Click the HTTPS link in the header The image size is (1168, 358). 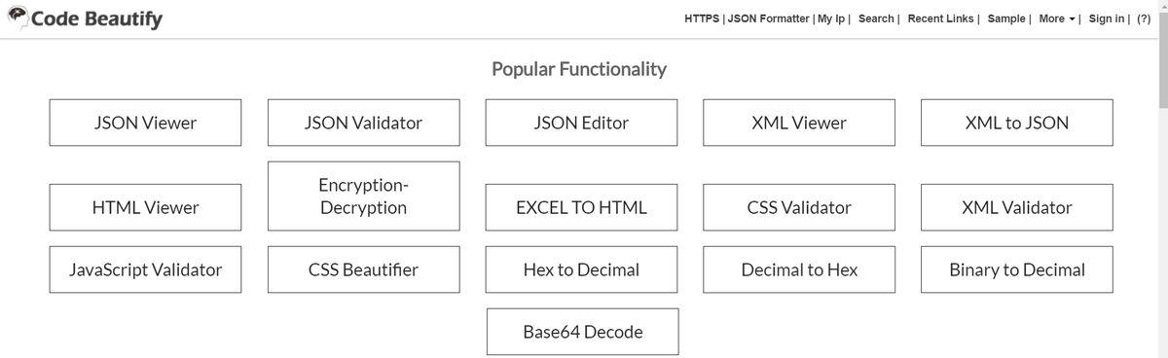[701, 18]
